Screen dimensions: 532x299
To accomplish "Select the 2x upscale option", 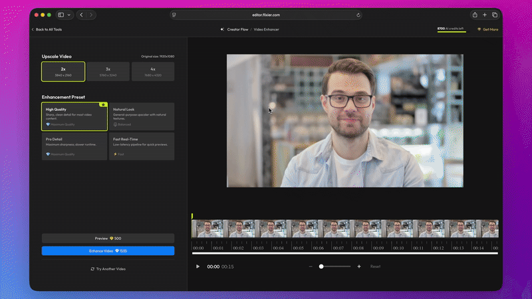I will (63, 71).
